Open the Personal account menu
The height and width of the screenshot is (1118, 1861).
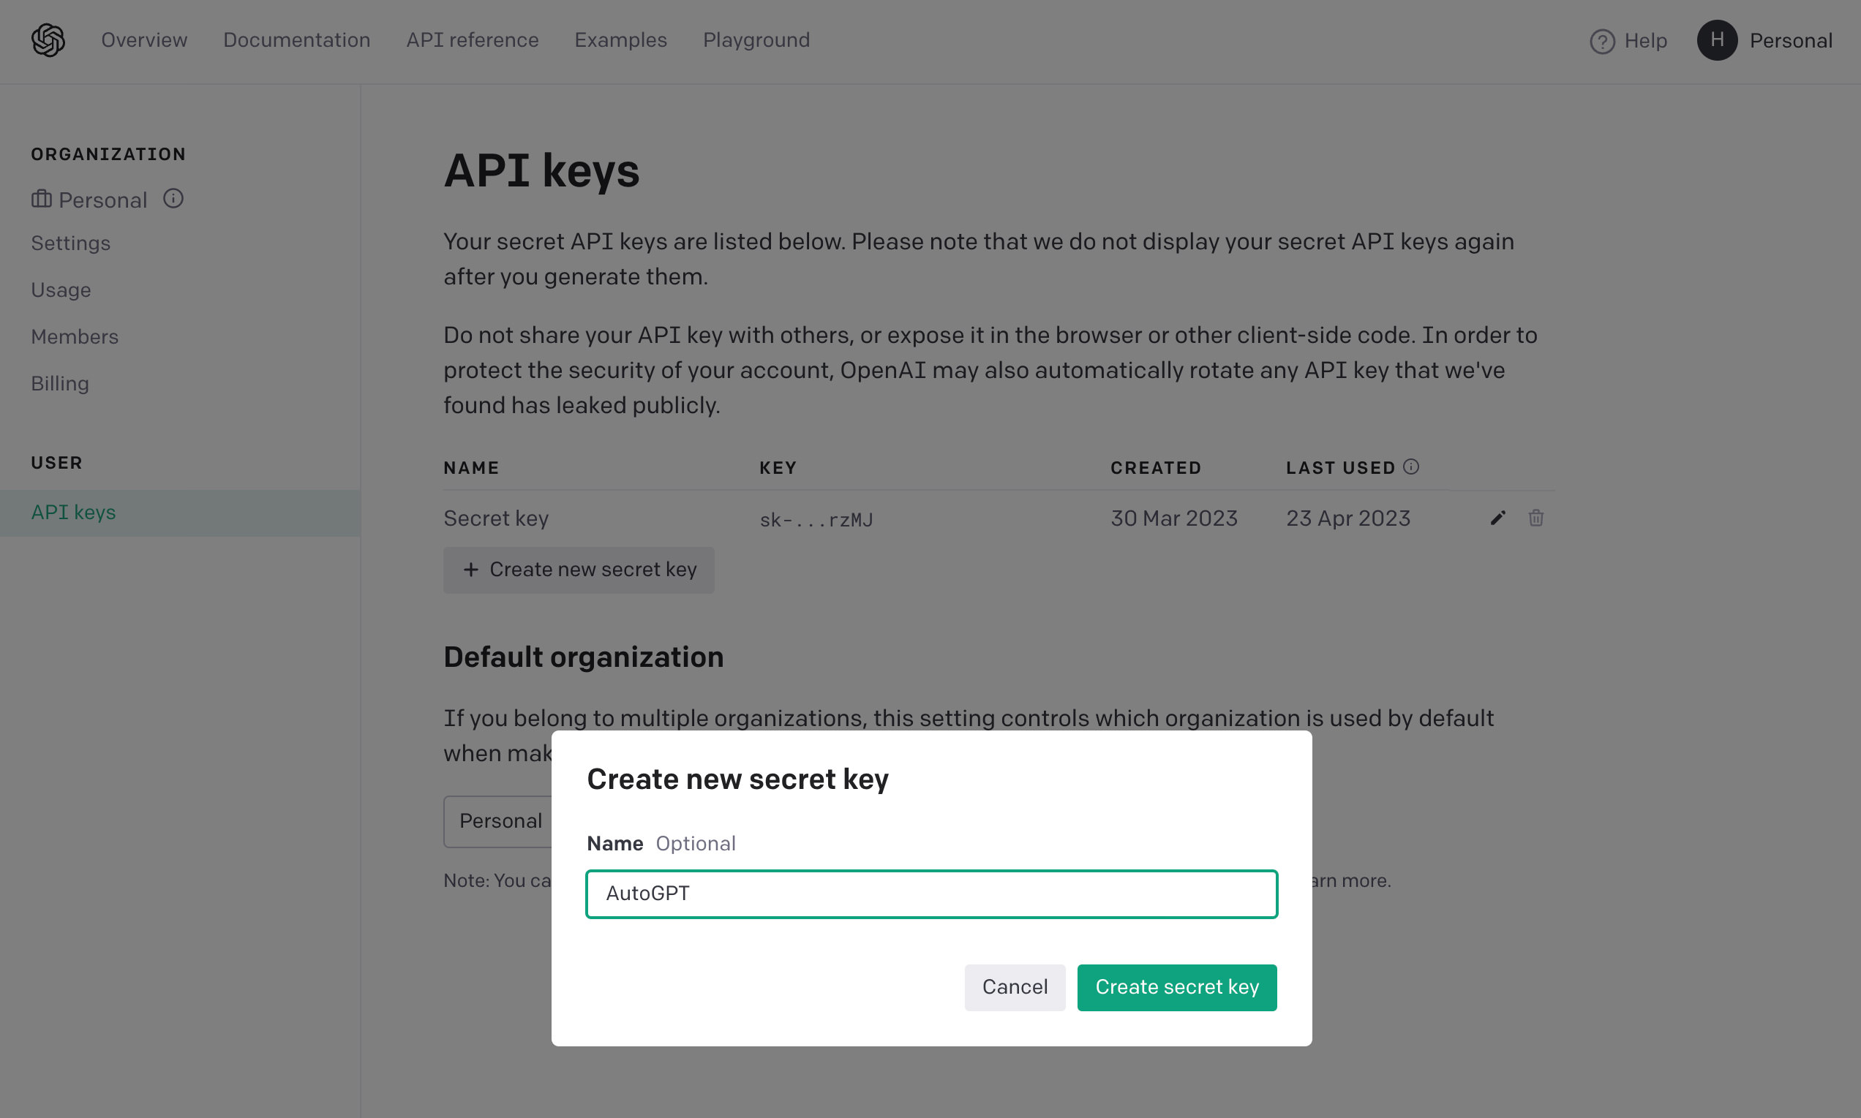click(x=1790, y=41)
